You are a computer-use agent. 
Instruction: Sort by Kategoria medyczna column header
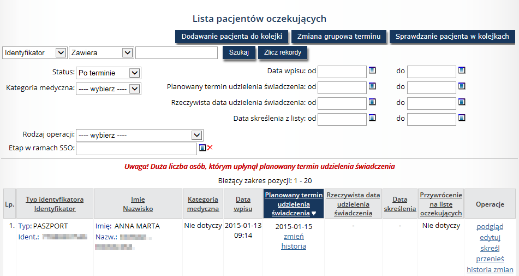click(x=203, y=204)
